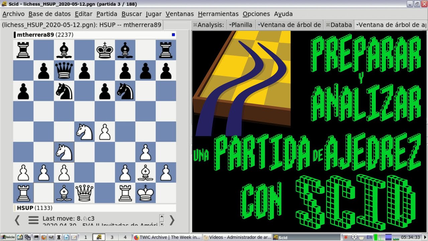Open the Opciones menu

(x=256, y=14)
